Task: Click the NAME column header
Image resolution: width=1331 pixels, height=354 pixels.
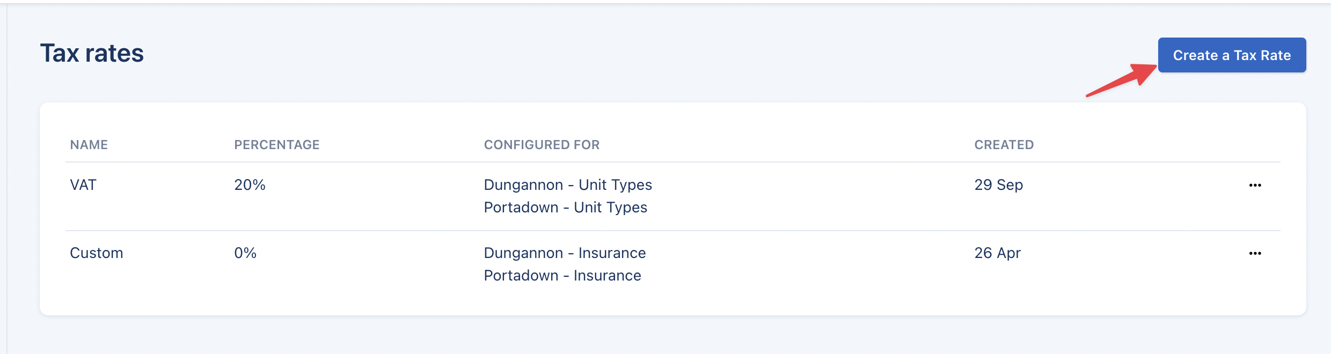Action: pos(89,145)
